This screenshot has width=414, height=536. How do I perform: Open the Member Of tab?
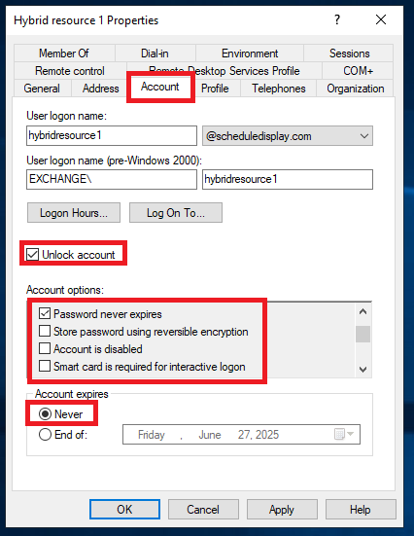pyautogui.click(x=64, y=54)
